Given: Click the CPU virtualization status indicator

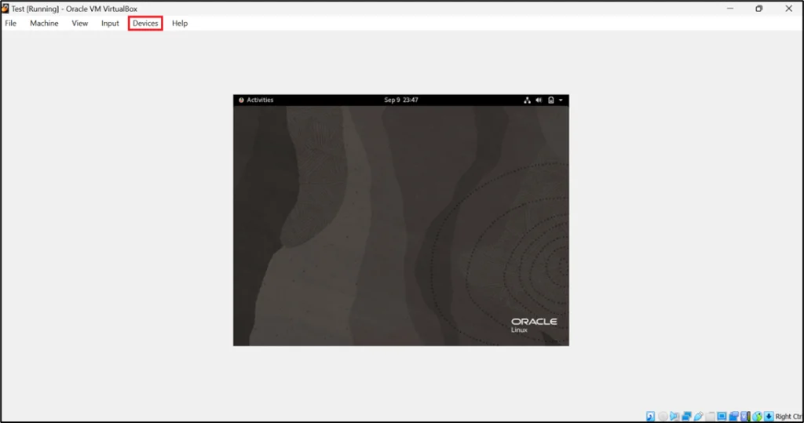Looking at the screenshot, I should pyautogui.click(x=745, y=417).
